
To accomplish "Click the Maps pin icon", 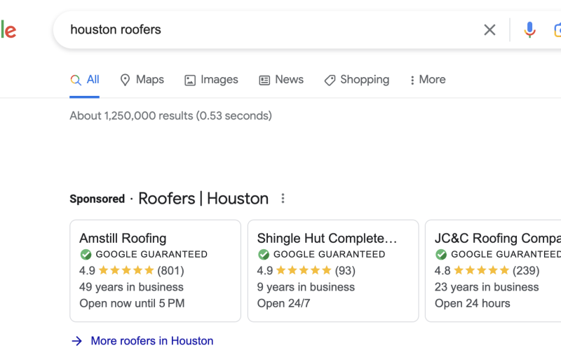I will point(125,80).
